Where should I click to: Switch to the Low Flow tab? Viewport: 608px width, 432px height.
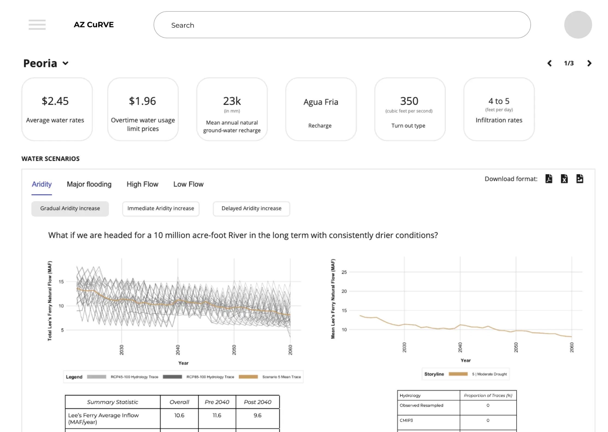[189, 184]
